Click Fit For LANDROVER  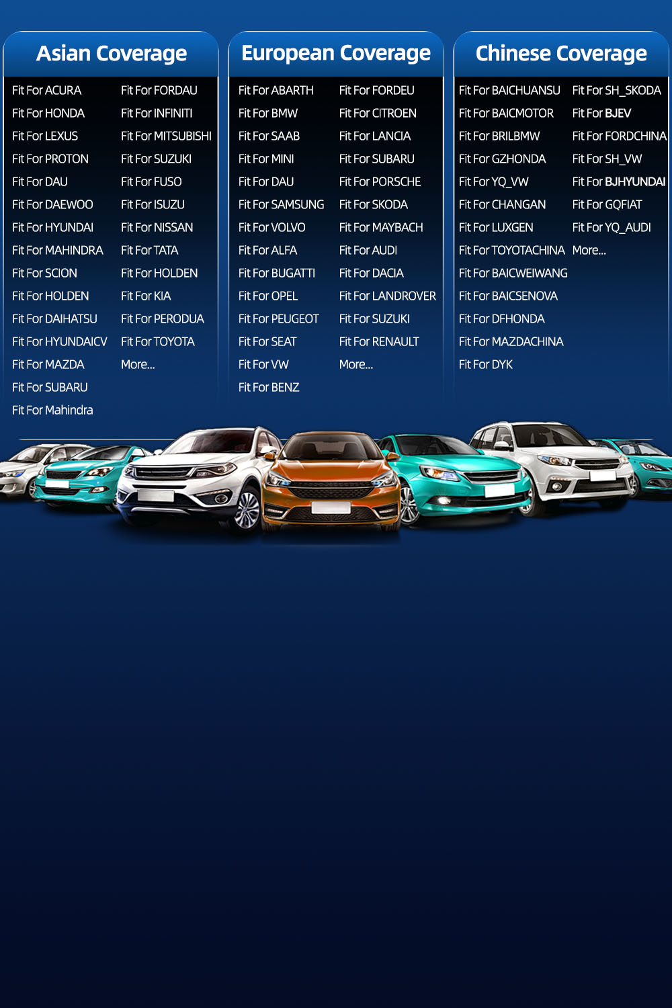[x=387, y=296]
